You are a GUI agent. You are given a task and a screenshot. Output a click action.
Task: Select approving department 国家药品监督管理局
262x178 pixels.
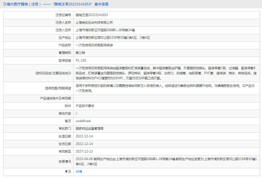pos(89,129)
